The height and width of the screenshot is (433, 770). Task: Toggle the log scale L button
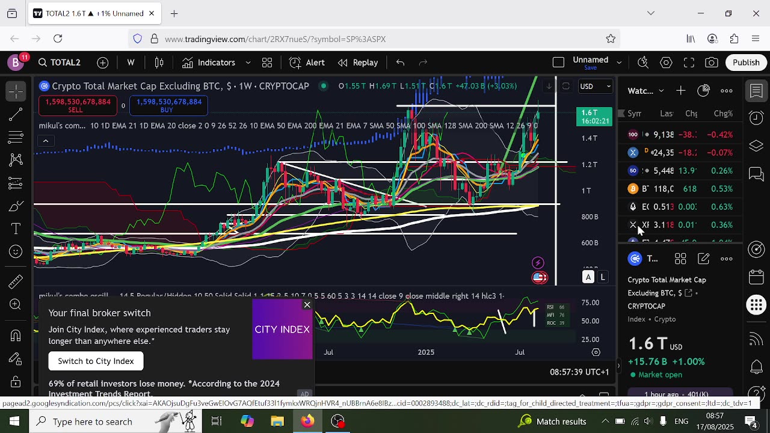(x=602, y=277)
